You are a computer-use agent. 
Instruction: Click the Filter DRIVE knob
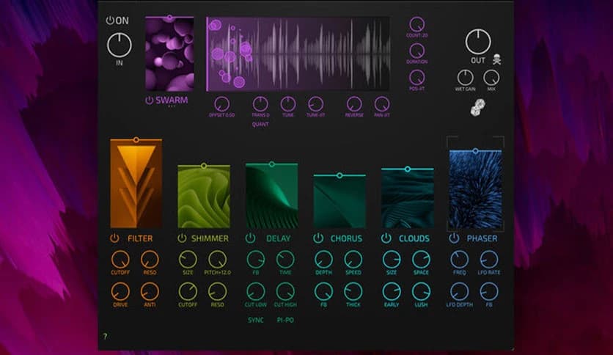point(120,292)
